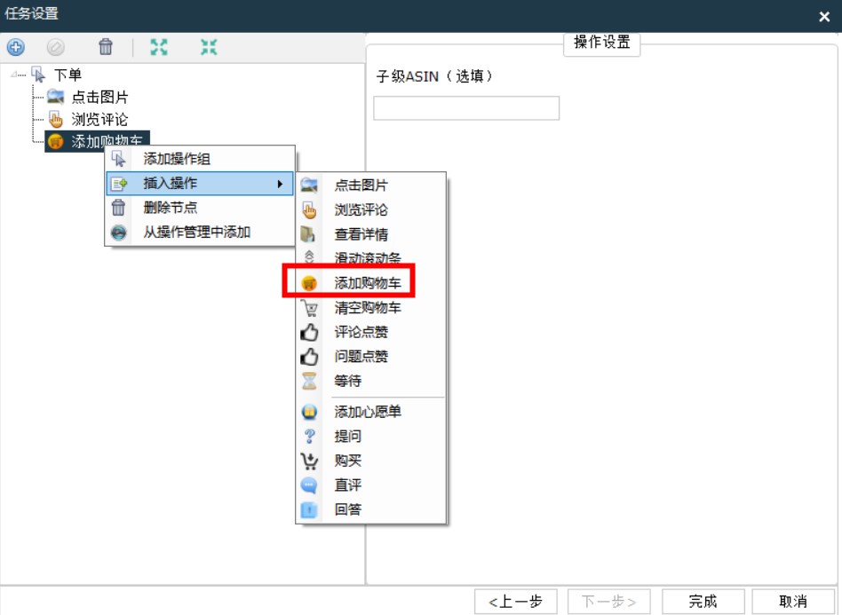The width and height of the screenshot is (842, 615).
Task: Open the 插入操作 menu entry
Action: [x=199, y=184]
